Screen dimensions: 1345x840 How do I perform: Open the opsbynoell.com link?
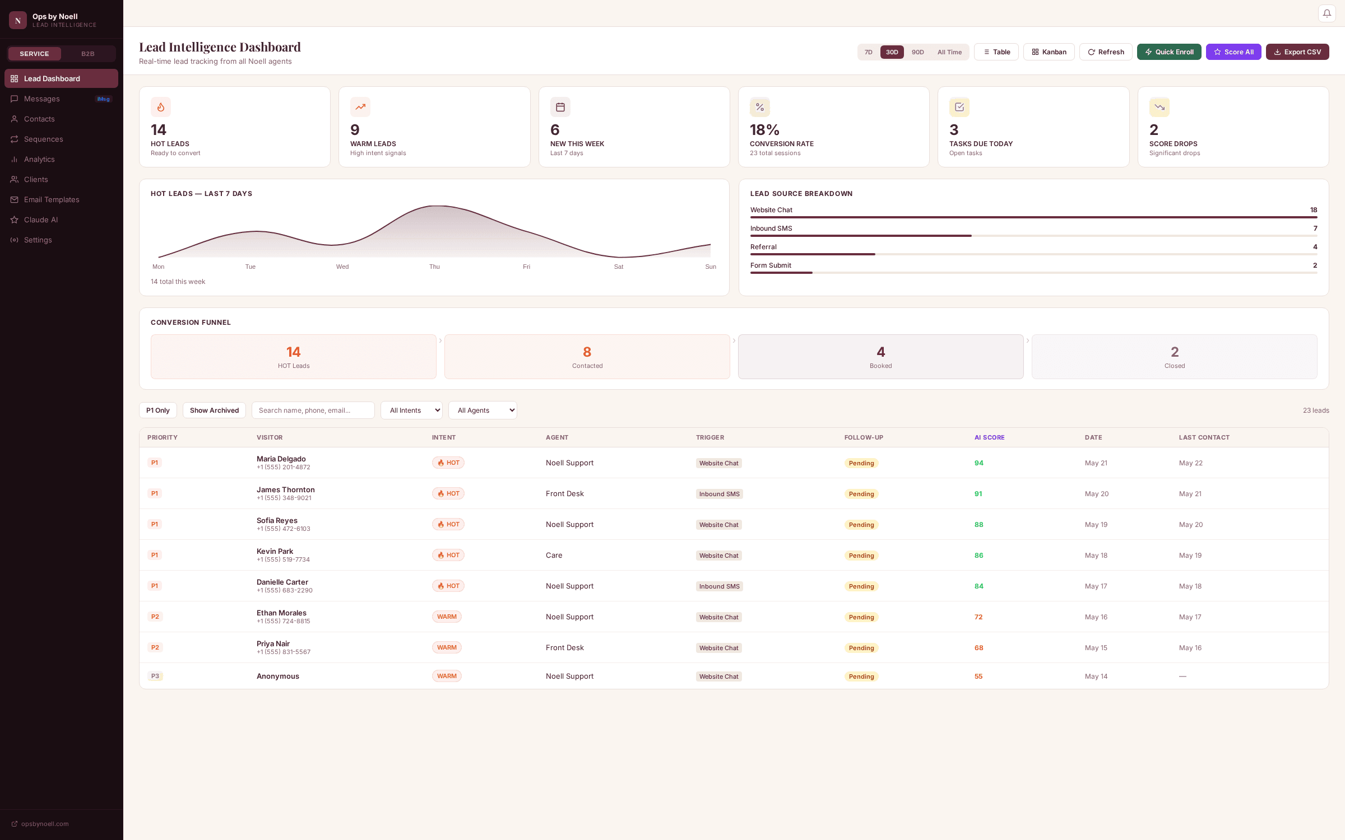[x=45, y=824]
